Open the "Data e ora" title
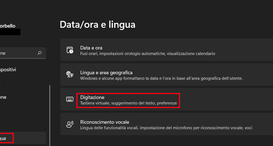Screen dimensions: 273x146 [x=91, y=48]
